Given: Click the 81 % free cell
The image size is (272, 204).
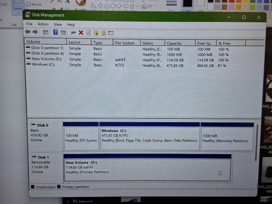Looking at the screenshot, I should (222, 65).
